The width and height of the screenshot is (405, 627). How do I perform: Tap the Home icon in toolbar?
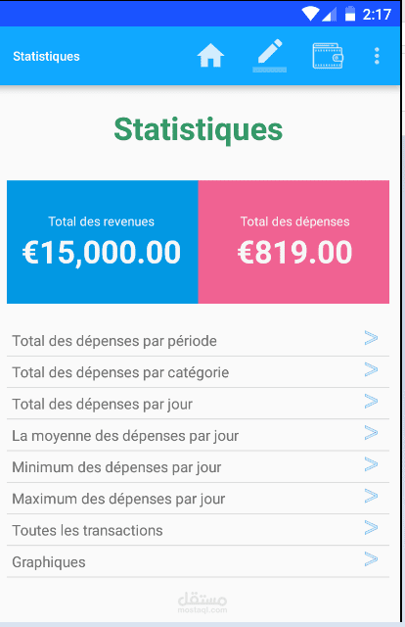point(210,56)
